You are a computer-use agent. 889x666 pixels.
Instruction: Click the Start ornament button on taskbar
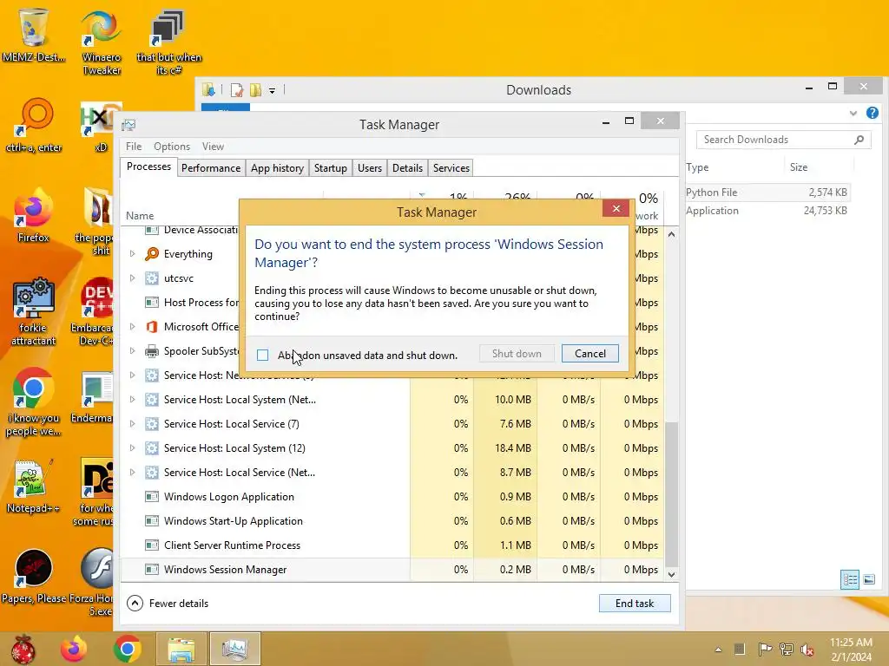point(23,649)
